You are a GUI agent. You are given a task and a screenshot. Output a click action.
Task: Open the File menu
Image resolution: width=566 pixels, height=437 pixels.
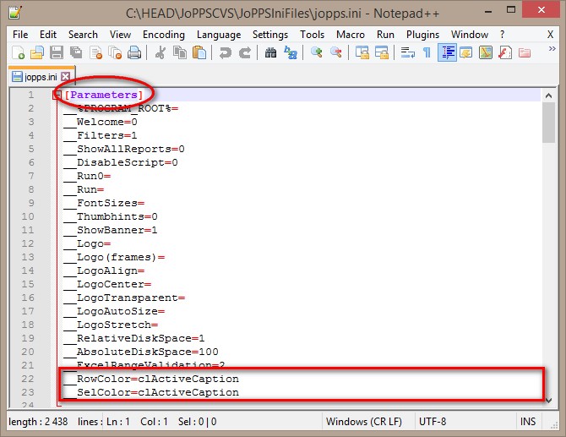point(20,35)
